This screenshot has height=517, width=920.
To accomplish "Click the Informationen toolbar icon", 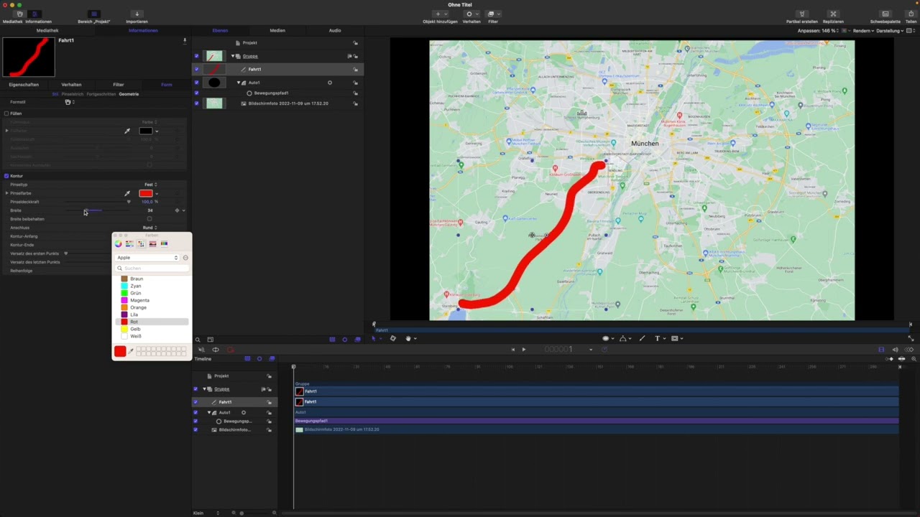I will tap(35, 14).
